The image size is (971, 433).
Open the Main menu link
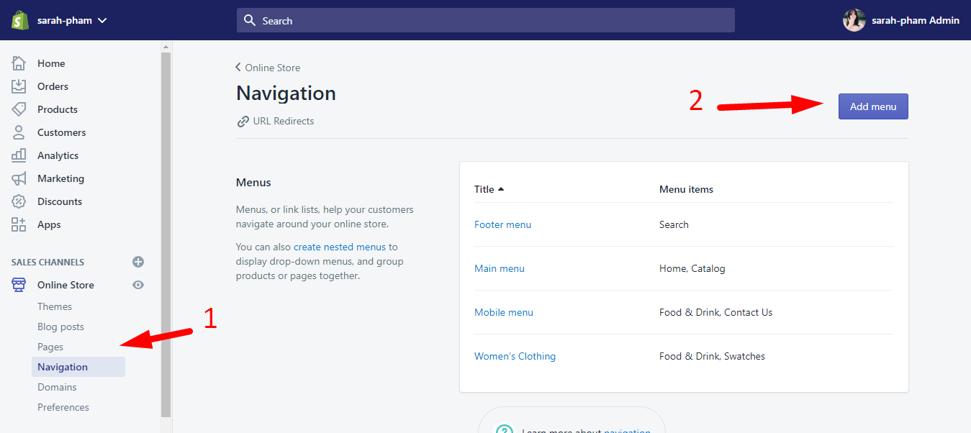click(500, 268)
